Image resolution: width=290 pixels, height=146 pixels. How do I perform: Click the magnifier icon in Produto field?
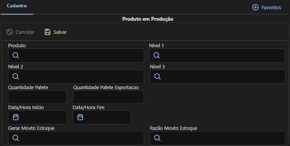click(x=16, y=55)
